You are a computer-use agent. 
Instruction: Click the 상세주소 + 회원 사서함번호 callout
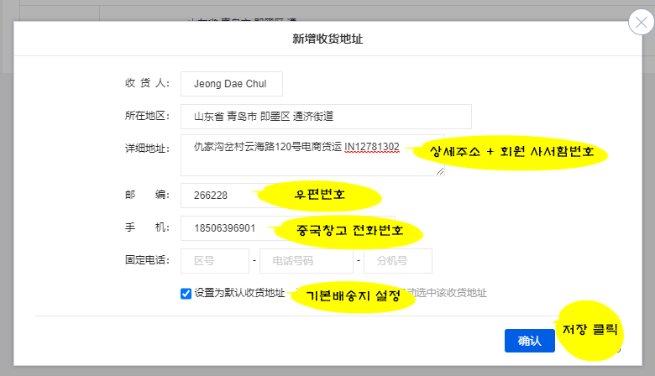click(512, 153)
